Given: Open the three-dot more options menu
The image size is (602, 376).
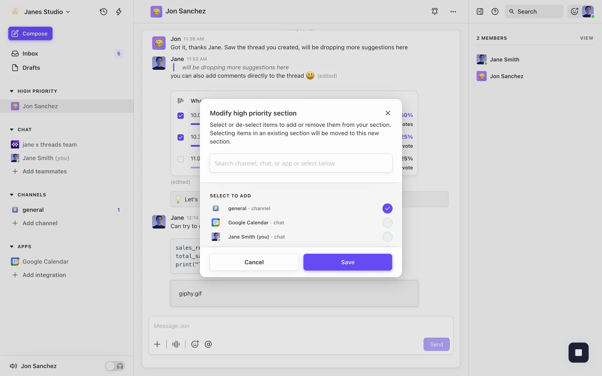Looking at the screenshot, I should 453,12.
